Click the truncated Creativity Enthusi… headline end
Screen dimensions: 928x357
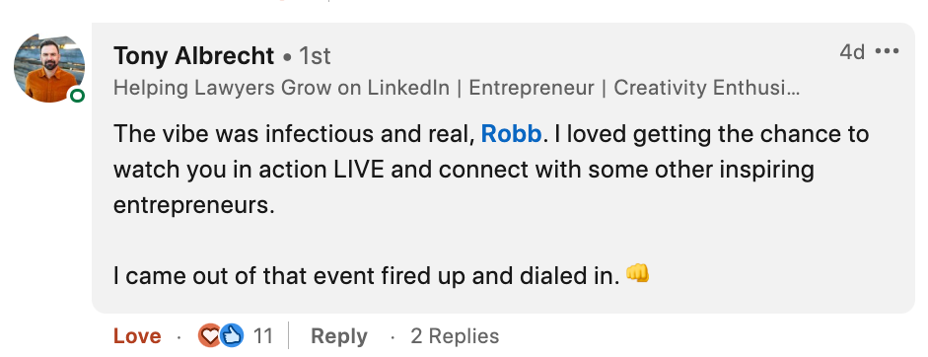pyautogui.click(x=707, y=88)
